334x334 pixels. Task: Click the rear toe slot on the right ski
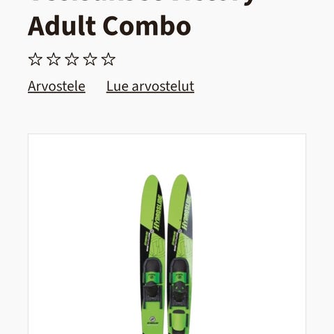pyautogui.click(x=180, y=322)
